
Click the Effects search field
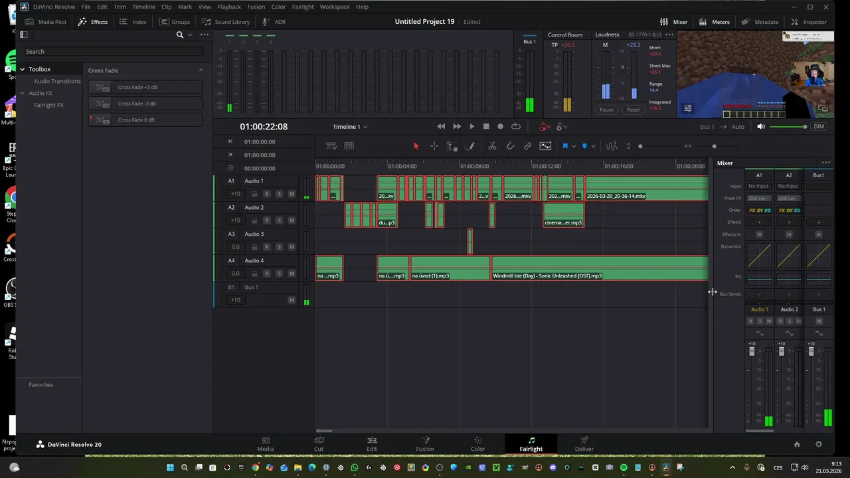(114, 52)
